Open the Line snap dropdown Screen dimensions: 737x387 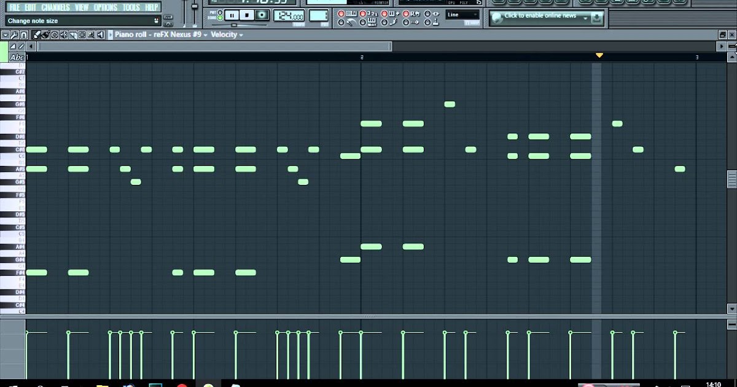[x=462, y=15]
